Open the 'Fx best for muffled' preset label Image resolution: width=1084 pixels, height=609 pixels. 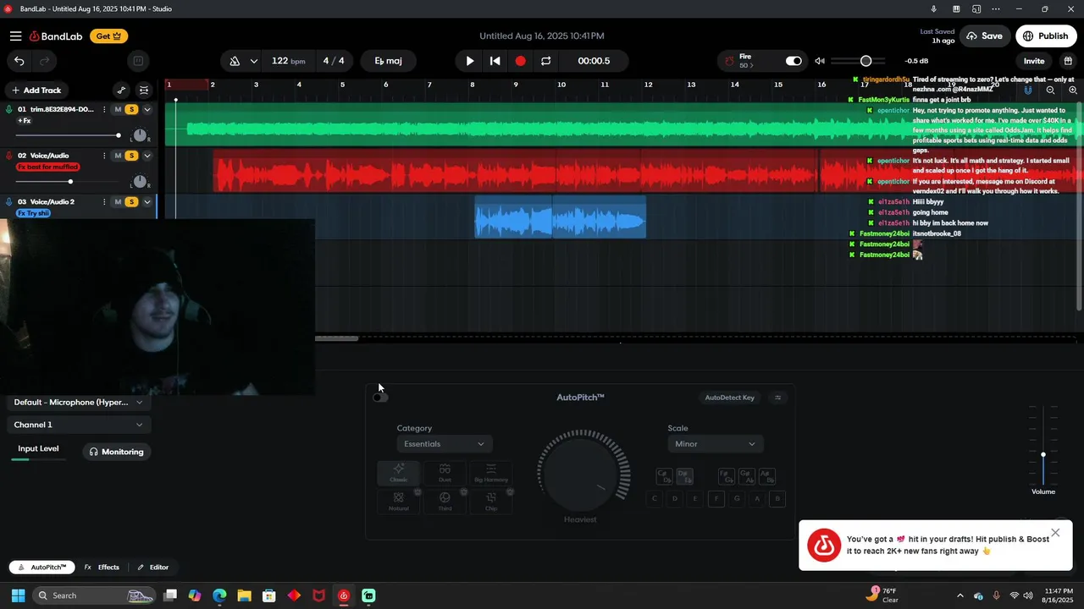tap(48, 167)
